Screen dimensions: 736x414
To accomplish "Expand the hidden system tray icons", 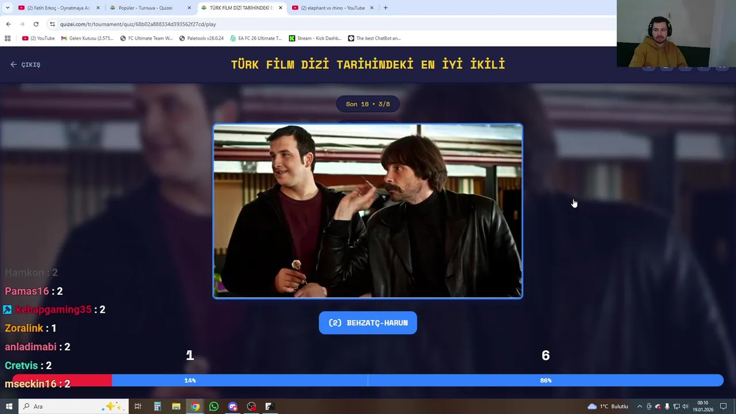I will (639, 407).
